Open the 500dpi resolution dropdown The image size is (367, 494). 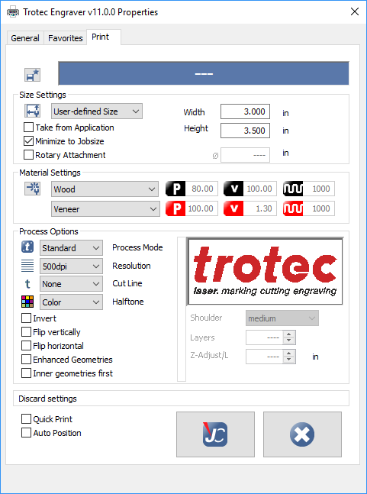click(71, 266)
